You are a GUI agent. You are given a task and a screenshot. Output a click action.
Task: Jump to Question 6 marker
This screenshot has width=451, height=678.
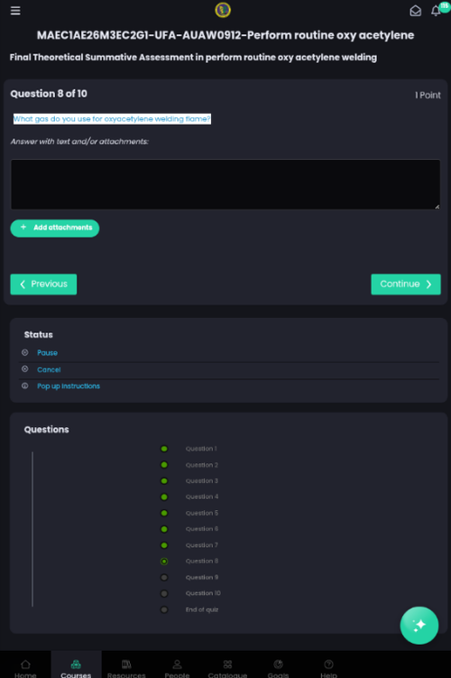click(x=164, y=529)
